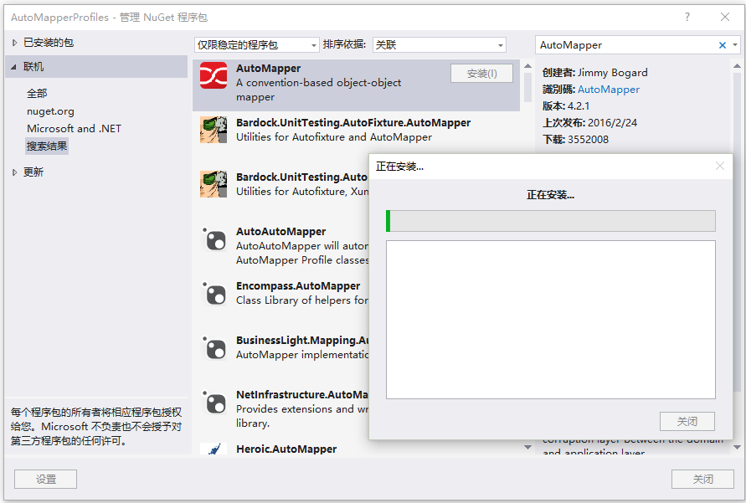Select the NetInfrastructure.AutoMapper package title

point(302,394)
